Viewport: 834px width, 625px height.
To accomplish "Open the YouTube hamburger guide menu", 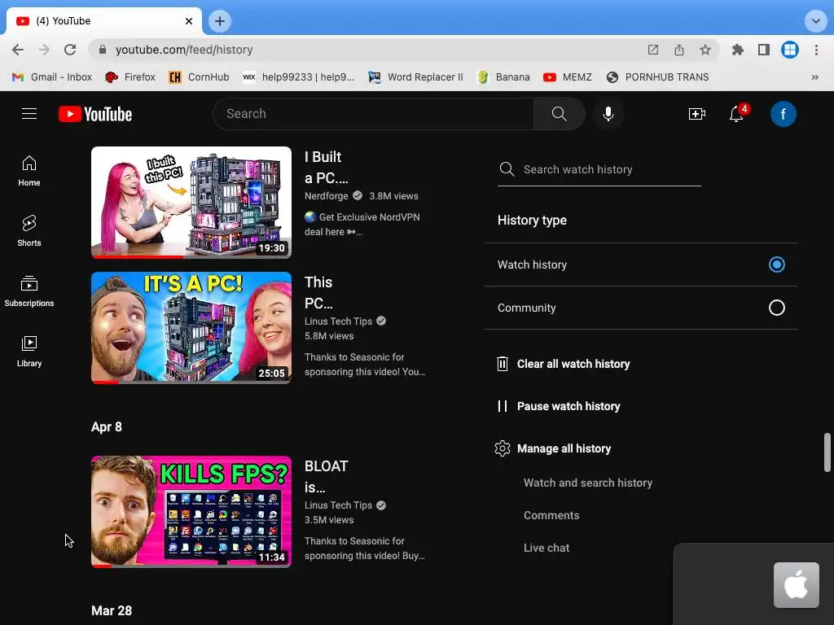I will [29, 114].
